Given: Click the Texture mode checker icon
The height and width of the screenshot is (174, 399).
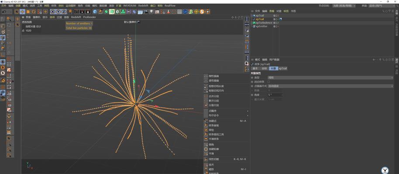Looking at the screenshot, I should tap(3, 32).
